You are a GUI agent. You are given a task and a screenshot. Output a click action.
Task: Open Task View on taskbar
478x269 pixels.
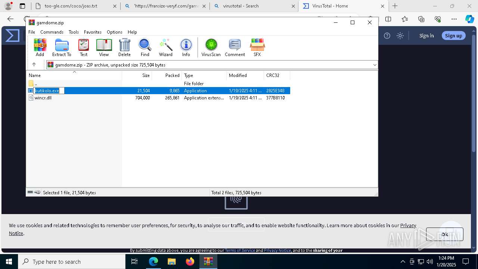[135, 262]
